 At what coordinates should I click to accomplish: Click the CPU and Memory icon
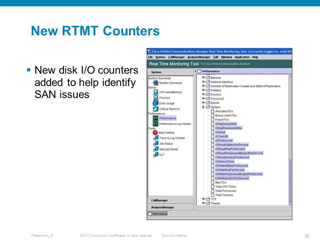click(x=156, y=92)
